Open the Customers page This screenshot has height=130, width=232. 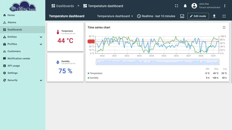[23, 51]
